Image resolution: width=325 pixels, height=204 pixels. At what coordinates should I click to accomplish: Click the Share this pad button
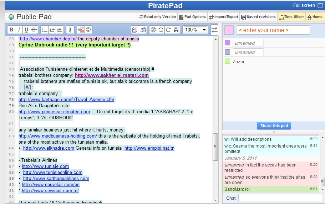tap(274, 126)
